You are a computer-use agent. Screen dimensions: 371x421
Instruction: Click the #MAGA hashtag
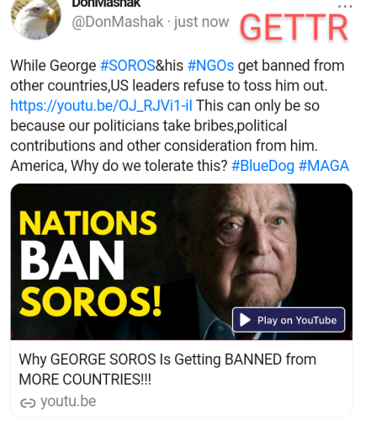tap(324, 166)
